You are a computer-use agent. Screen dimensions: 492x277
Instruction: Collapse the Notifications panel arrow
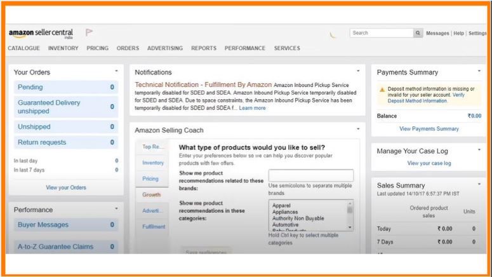[358, 71]
